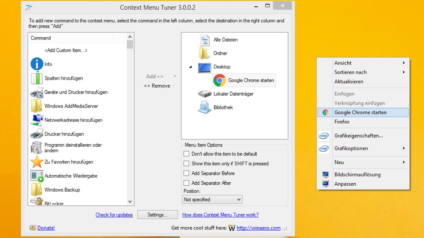Click the command list scrollbar down arrow
This screenshot has height=238, width=424.
pos(130,202)
